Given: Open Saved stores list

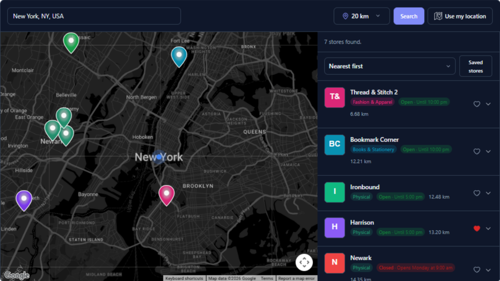Looking at the screenshot, I should coord(476,66).
